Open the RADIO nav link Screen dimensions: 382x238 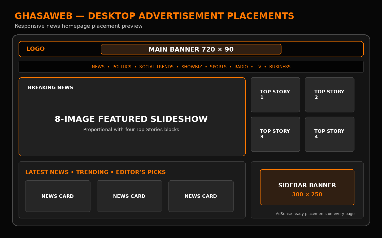(x=241, y=67)
